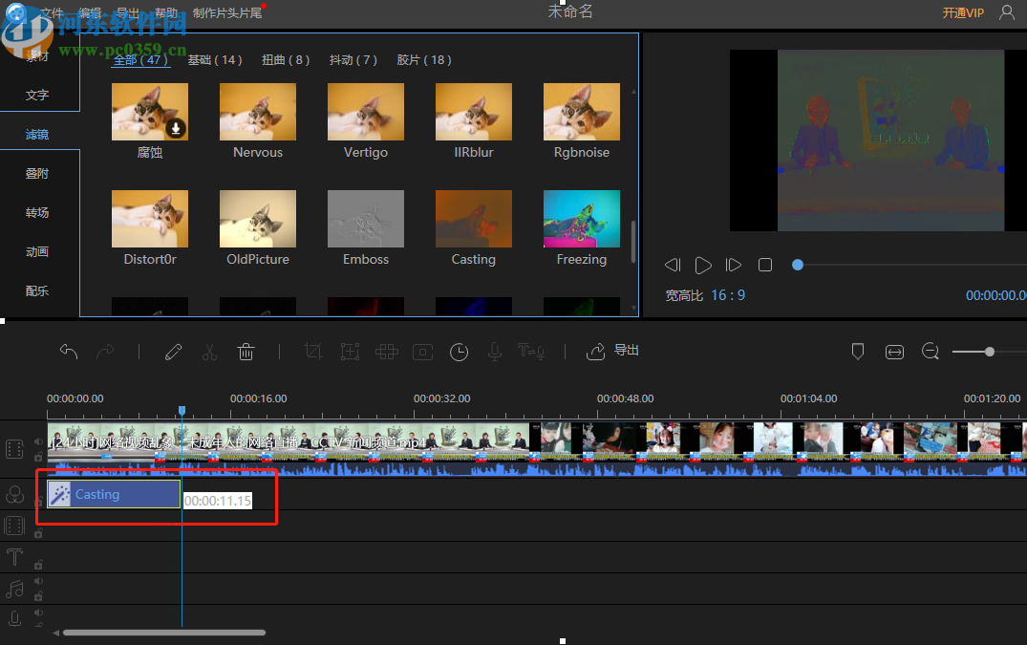Switch to the 扭曲 (8) filter category
This screenshot has width=1027, height=645.
[x=286, y=60]
